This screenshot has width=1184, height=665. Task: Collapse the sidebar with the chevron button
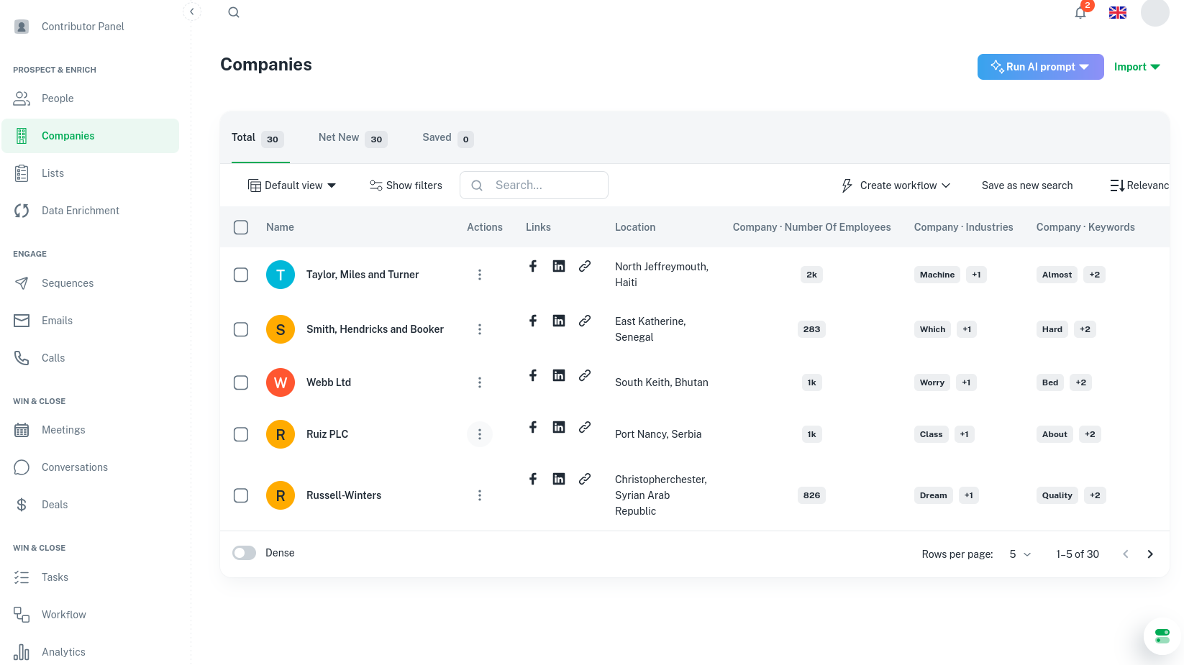pos(191,12)
